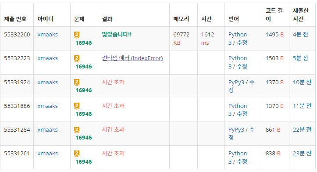Click gold tier badge in submission 55331261 row
Viewport: 317px width, 172px height.
coord(77,154)
